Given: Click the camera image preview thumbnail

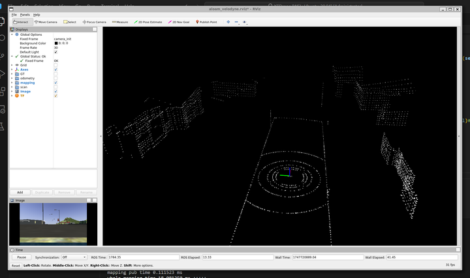Looking at the screenshot, I should coord(54,223).
